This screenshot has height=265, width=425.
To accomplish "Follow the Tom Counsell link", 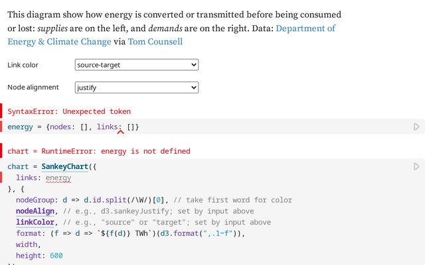I will click(x=155, y=42).
